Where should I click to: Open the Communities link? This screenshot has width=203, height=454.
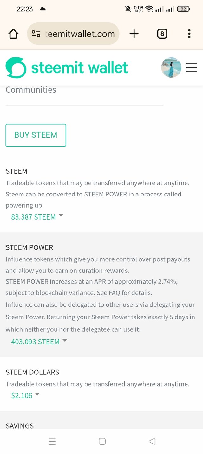[31, 90]
